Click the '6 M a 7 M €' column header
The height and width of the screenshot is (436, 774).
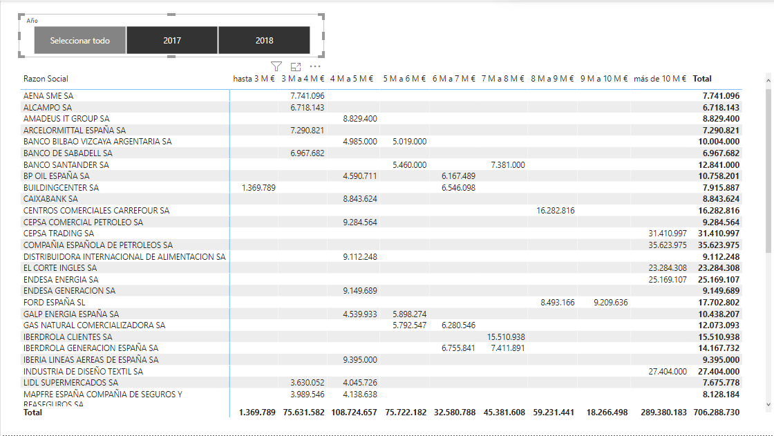tap(453, 79)
